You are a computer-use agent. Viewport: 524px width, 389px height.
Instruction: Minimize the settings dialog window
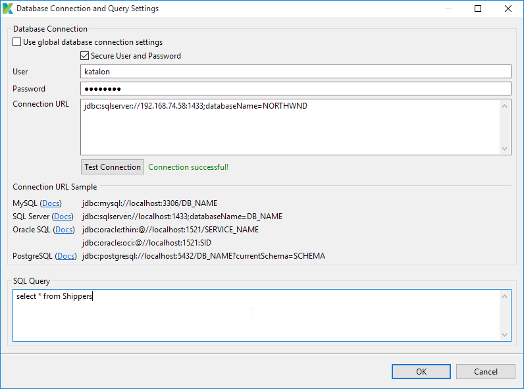pyautogui.click(x=448, y=9)
